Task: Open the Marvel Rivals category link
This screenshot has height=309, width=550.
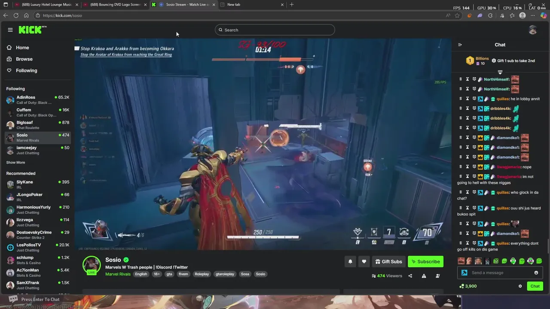Action: [118, 274]
